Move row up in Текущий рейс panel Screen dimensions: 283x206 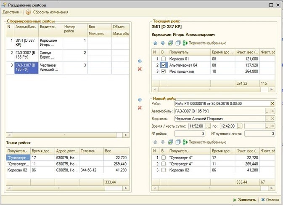click(155, 43)
